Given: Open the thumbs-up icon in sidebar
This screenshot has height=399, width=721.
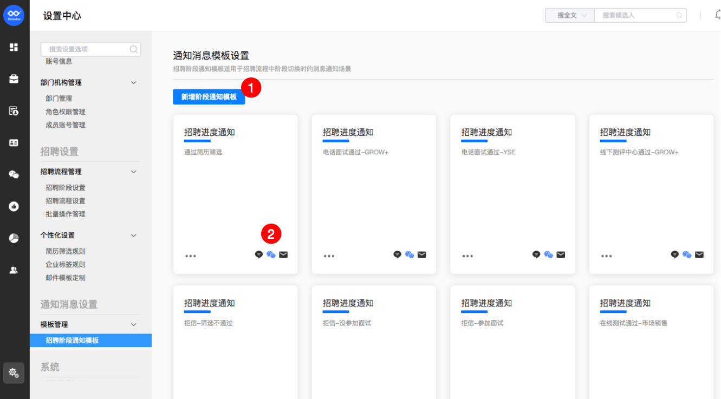Looking at the screenshot, I should pos(14,206).
